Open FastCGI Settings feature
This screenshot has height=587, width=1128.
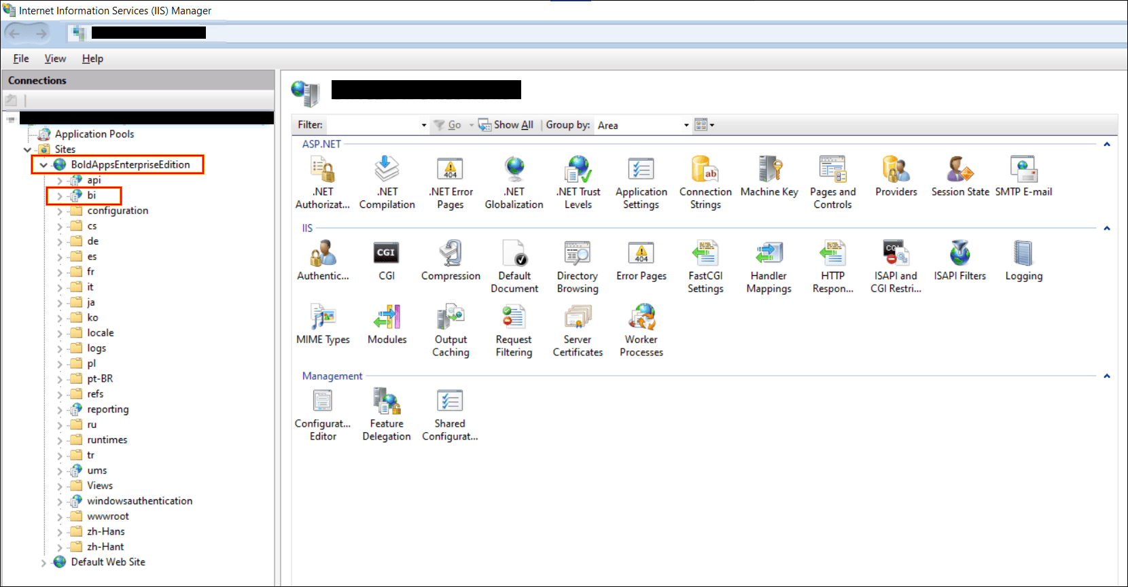click(705, 266)
